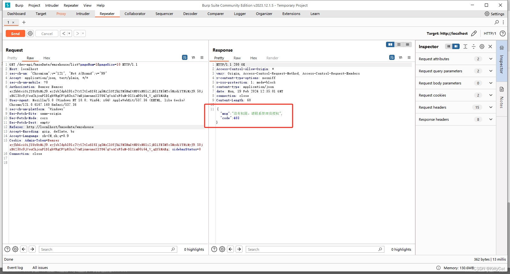Open Request panel hamburger menu
Image resolution: width=510 pixels, height=274 pixels.
point(202,57)
